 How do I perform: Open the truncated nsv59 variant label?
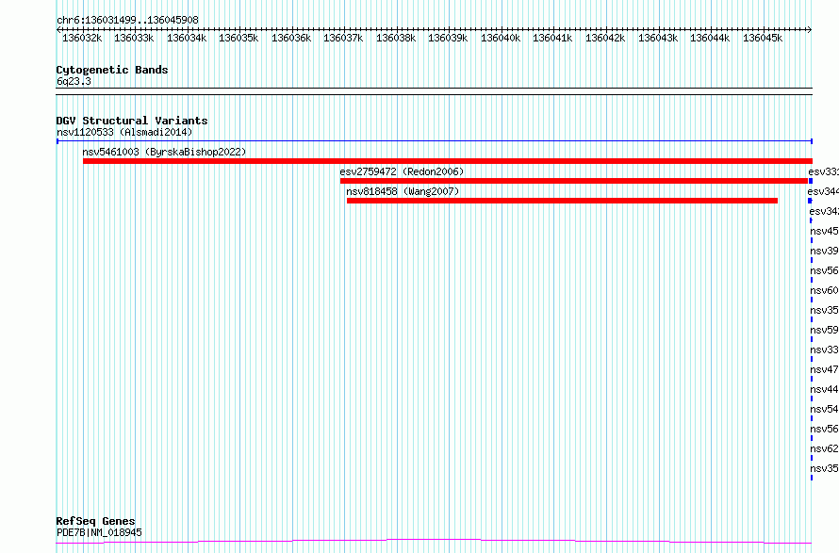(825, 330)
